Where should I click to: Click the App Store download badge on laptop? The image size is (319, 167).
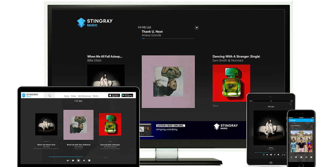coord(114,95)
